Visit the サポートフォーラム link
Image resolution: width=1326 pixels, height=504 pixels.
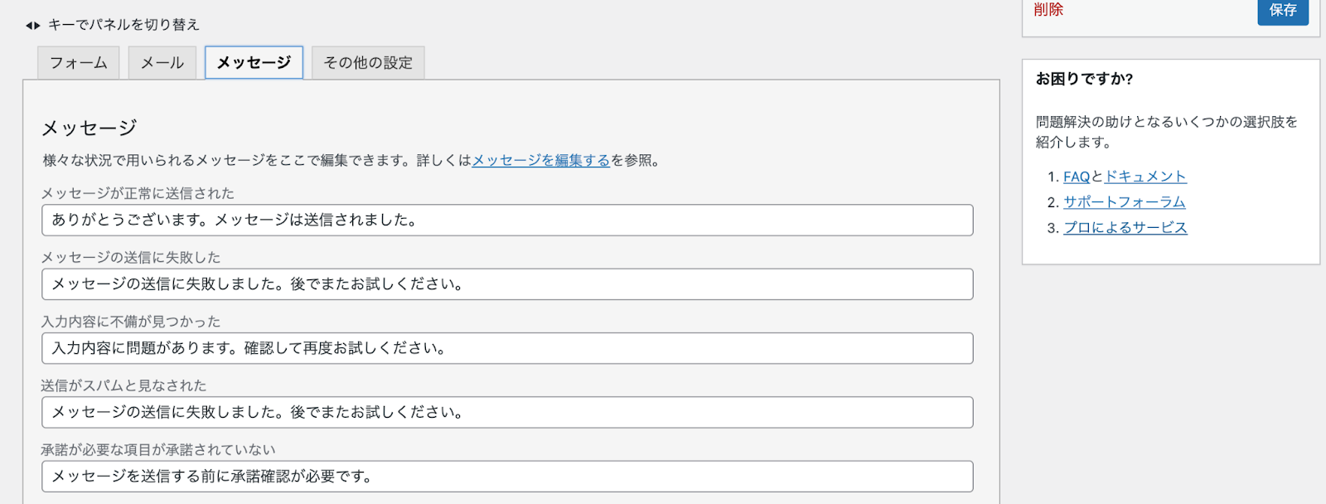tap(1125, 202)
